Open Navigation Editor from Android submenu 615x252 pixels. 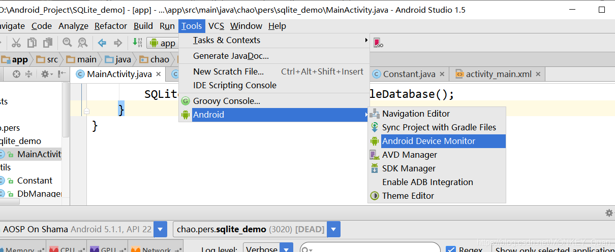[437, 114]
